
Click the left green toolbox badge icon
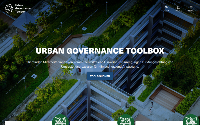click(x=60, y=120)
